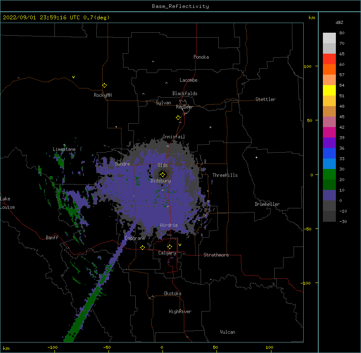Select the purple 10 dBZ color swatch
The image size is (361, 353).
coord(329,195)
